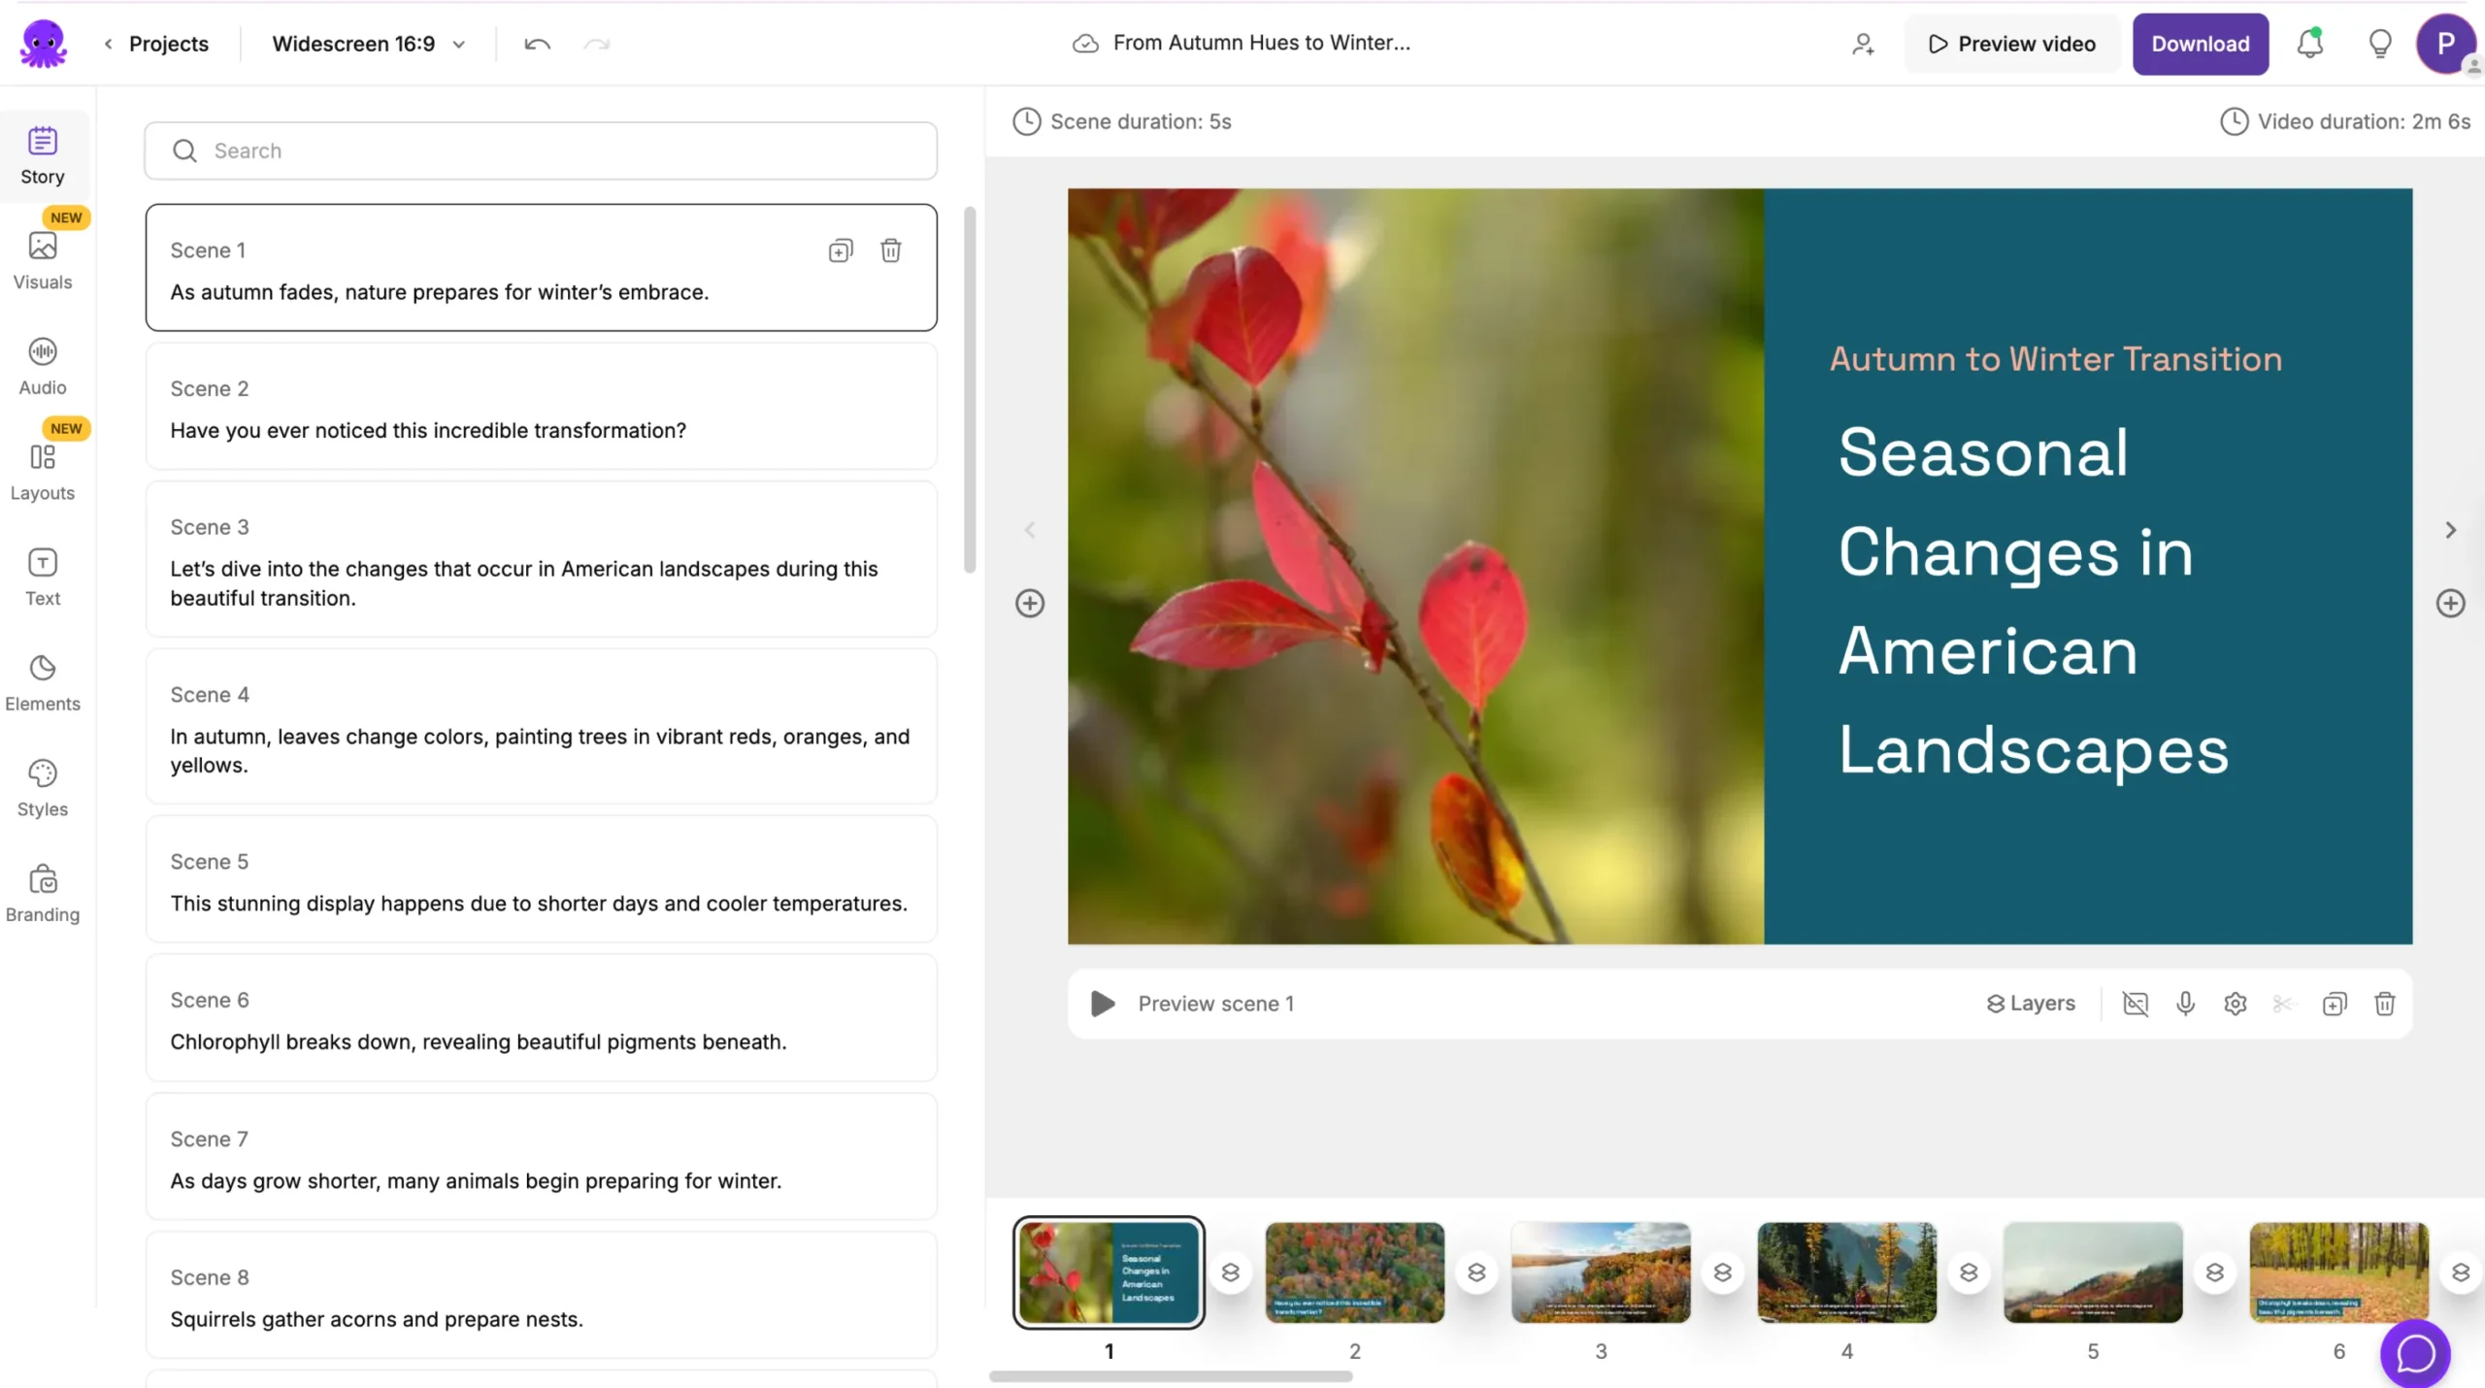Open scene settings from the preview toolbar
The height and width of the screenshot is (1388, 2485).
(2235, 1004)
